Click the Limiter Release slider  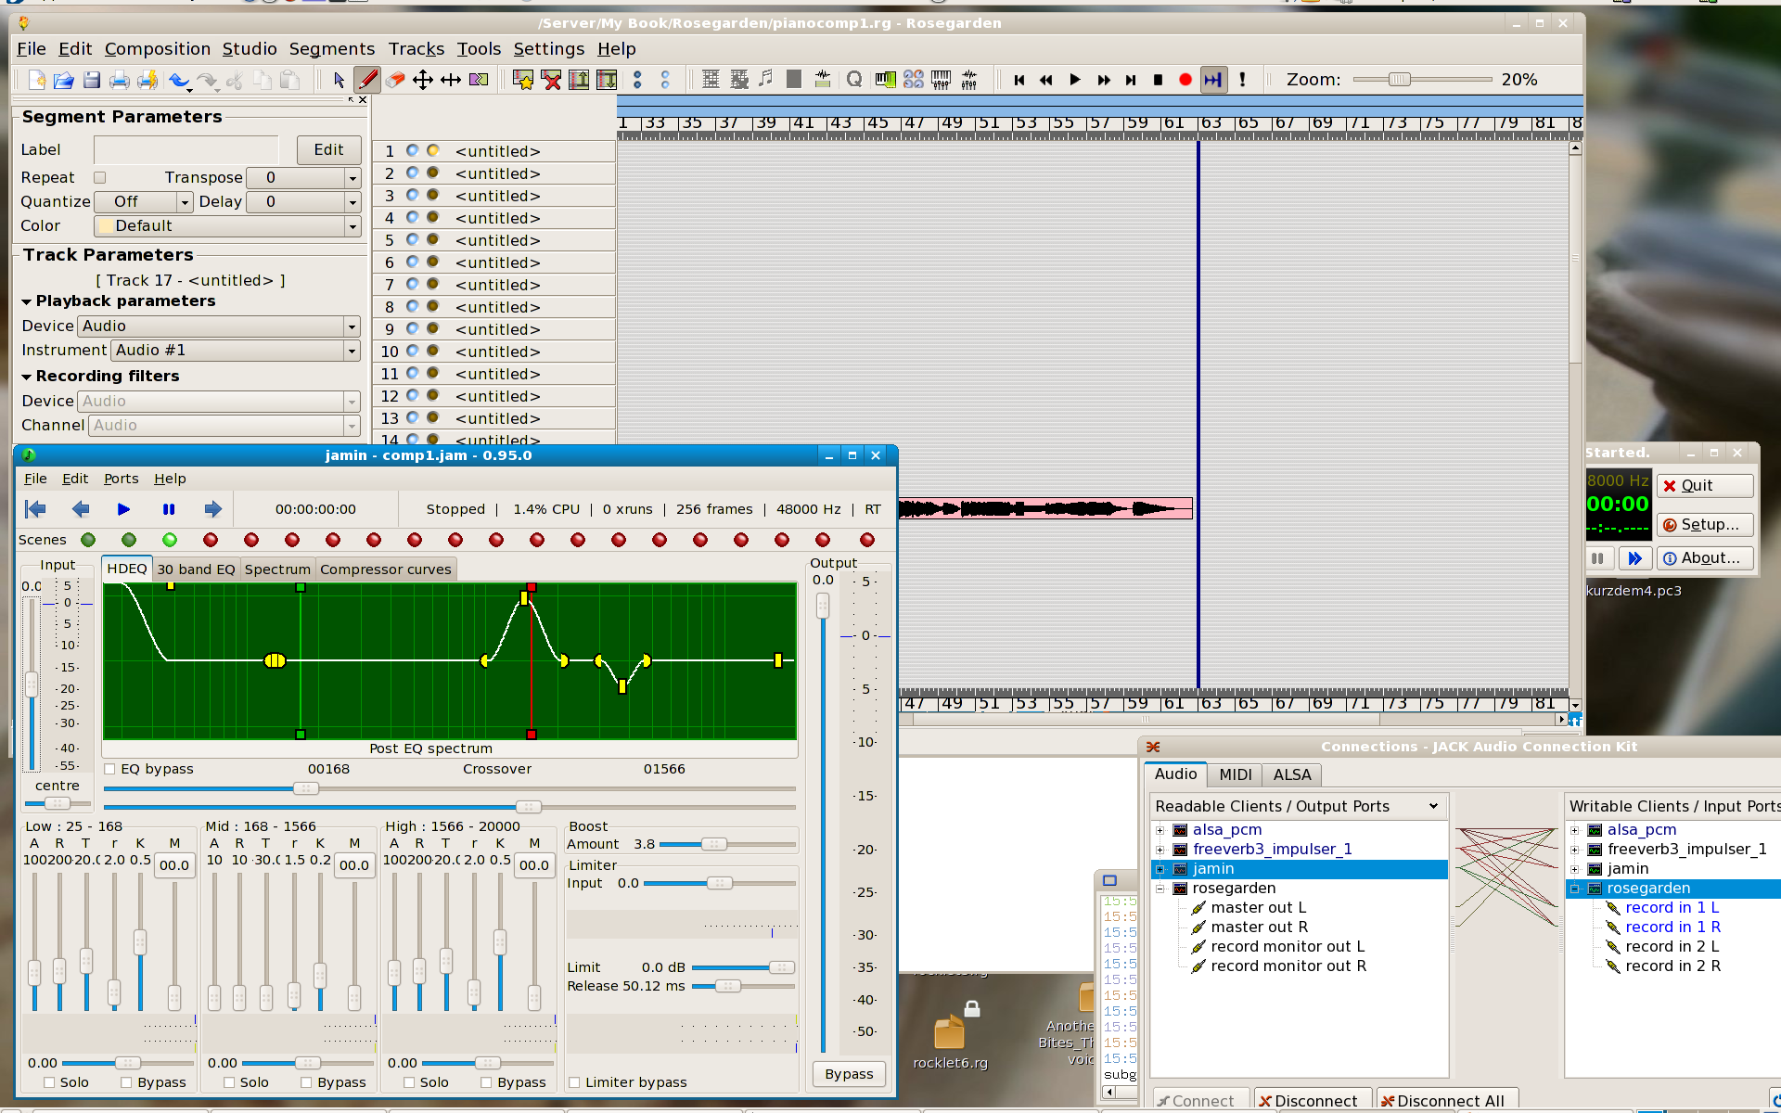[x=744, y=986]
